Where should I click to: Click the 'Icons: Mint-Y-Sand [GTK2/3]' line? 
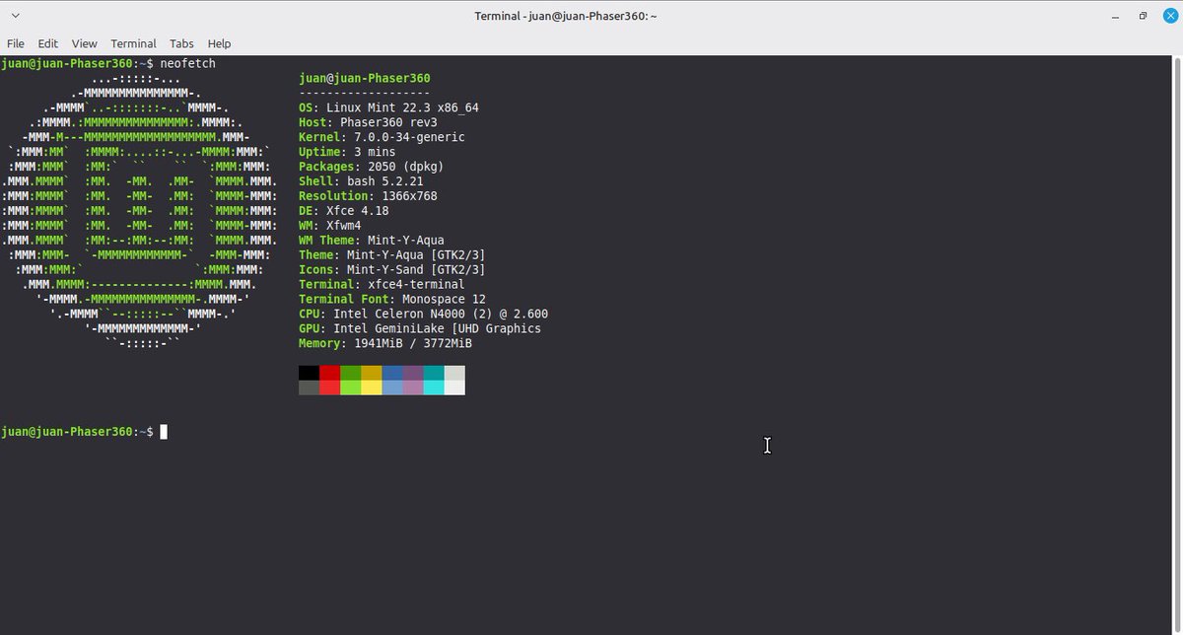point(391,270)
